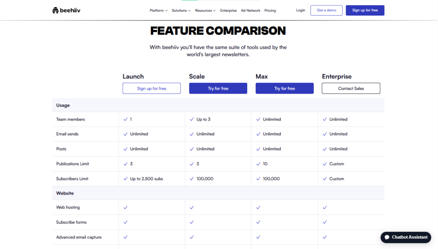
Task: Click the Get a demo button
Action: [326, 10]
